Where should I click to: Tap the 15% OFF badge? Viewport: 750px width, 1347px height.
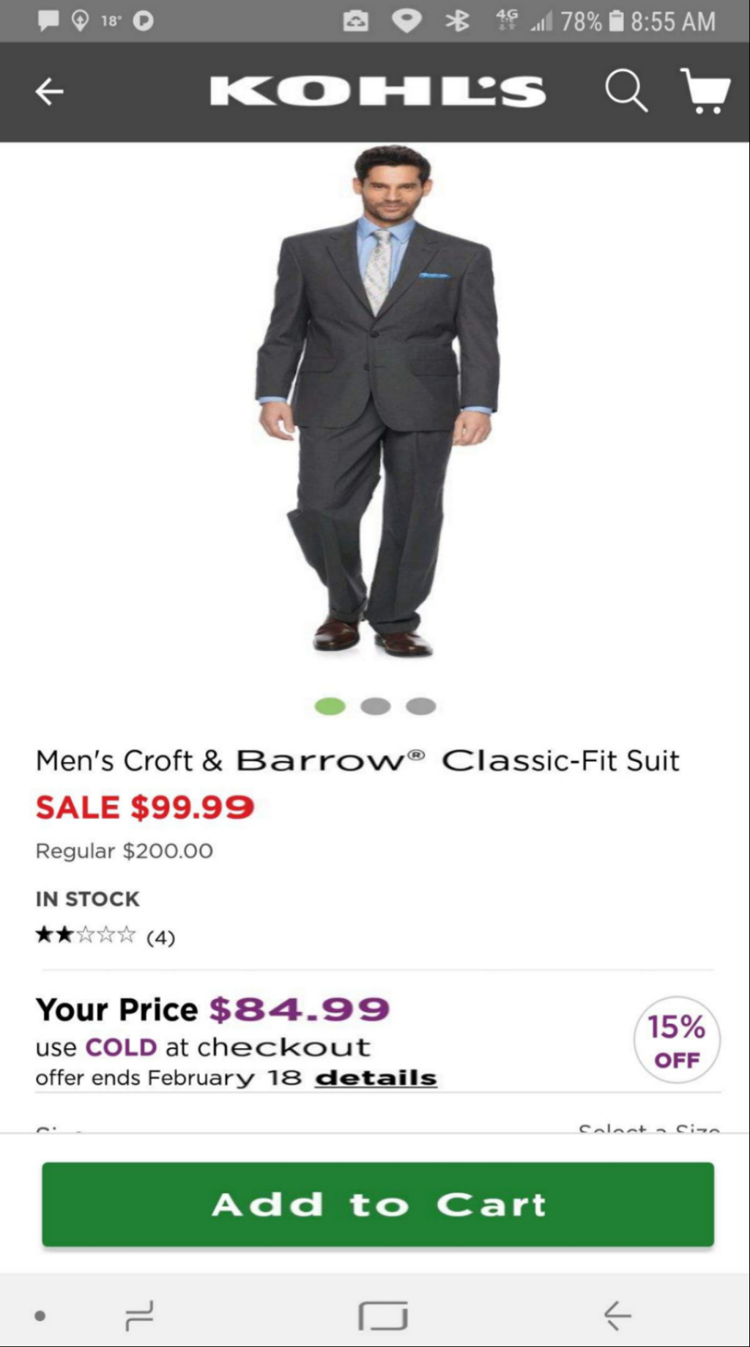coord(677,1040)
